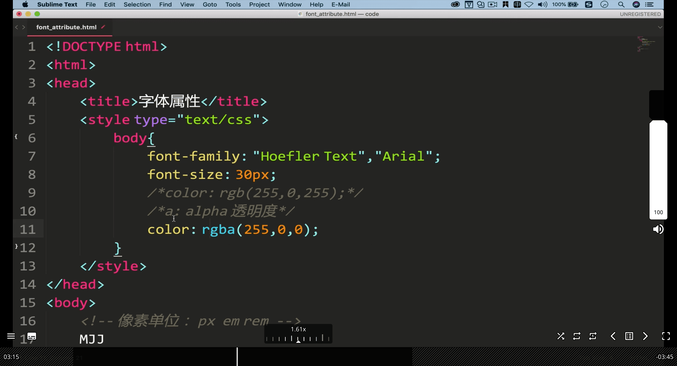Open the Edit menu
This screenshot has height=366, width=677.
[110, 5]
